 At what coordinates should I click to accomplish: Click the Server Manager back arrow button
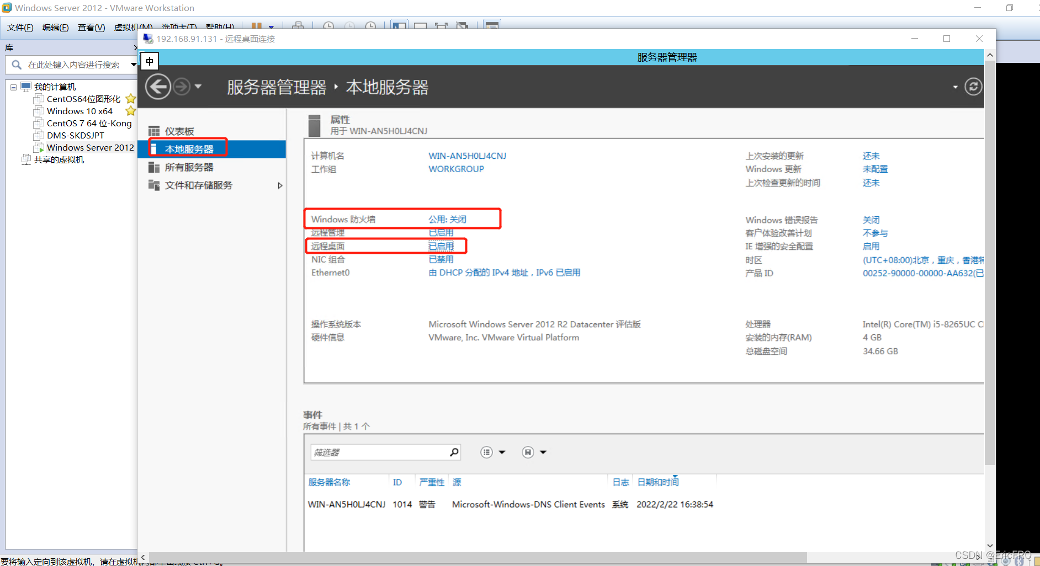[158, 87]
